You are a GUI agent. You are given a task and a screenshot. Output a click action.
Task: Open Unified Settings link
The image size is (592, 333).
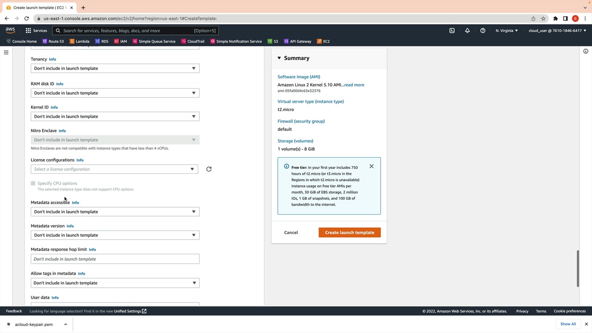pos(130,311)
